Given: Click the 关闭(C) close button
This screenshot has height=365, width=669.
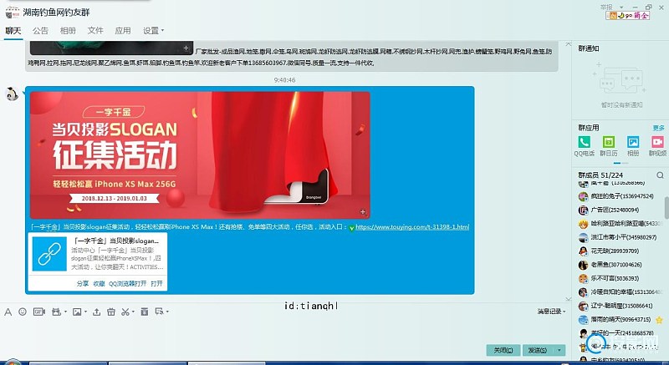Looking at the screenshot, I should coord(503,350).
